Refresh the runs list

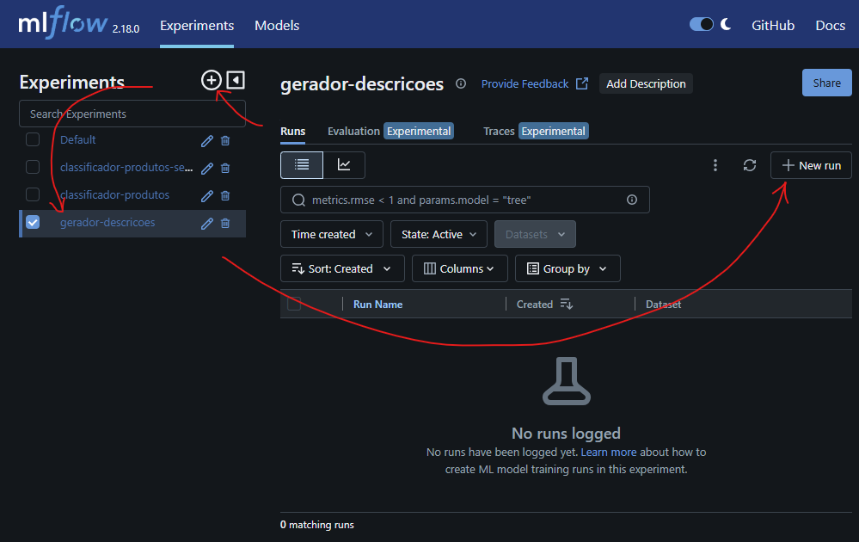[750, 165]
